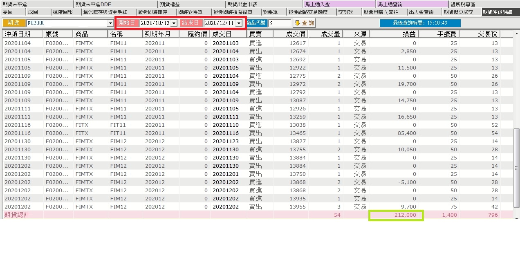Select the total volume value 54
Viewport: 520px width, 265px height.
[x=337, y=215]
